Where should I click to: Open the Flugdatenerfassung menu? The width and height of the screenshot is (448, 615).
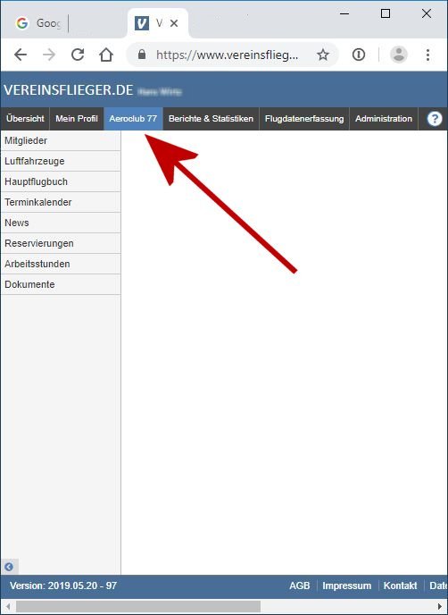tap(304, 119)
